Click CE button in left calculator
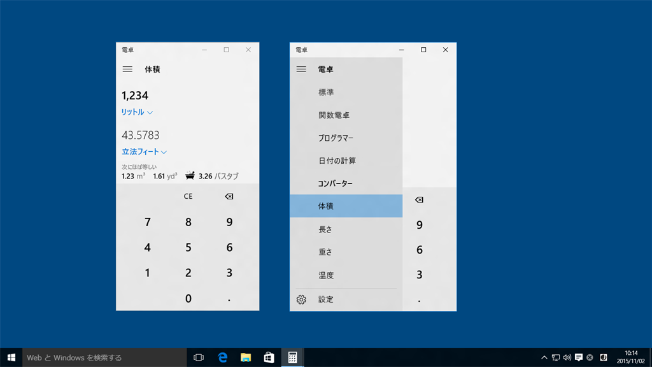 click(x=188, y=196)
